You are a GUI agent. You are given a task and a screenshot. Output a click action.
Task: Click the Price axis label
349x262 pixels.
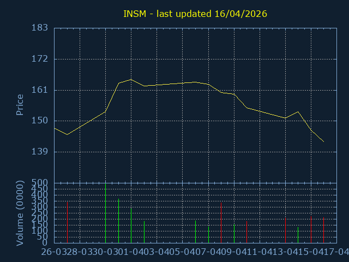pyautogui.click(x=20, y=105)
